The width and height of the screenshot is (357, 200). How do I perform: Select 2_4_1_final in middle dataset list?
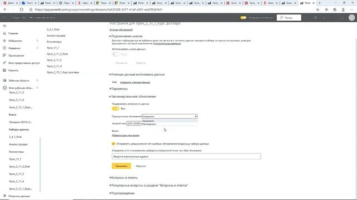pyautogui.click(x=53, y=29)
